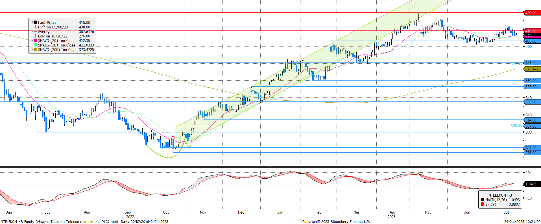Click the magenta SMAVG (20) color swatch

35,41
